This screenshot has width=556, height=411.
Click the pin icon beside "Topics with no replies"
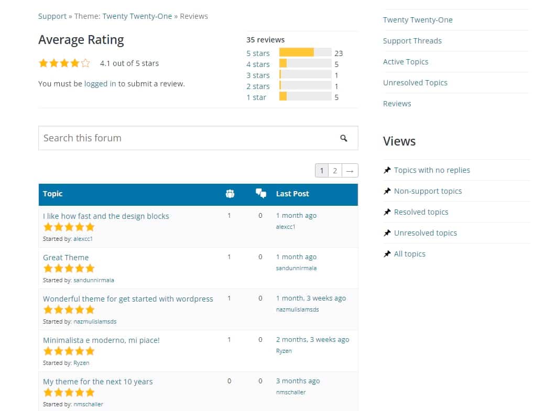click(x=387, y=170)
